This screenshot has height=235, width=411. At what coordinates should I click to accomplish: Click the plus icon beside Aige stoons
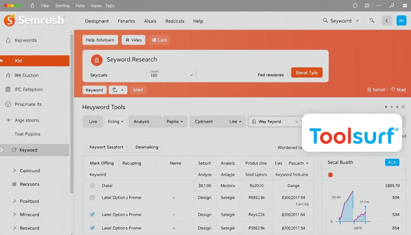tap(8, 120)
